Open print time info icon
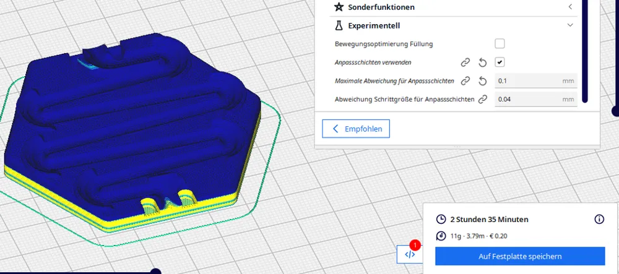 [599, 219]
